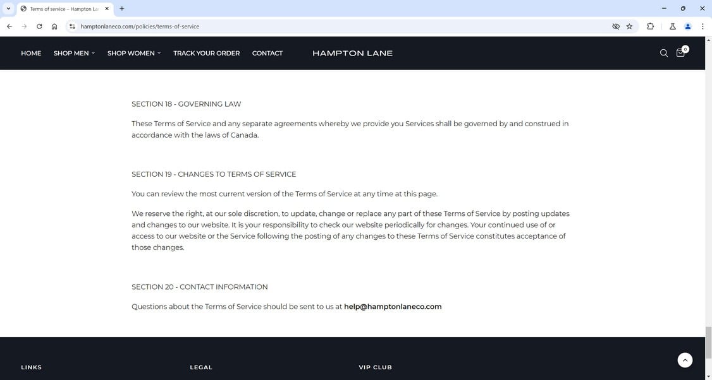Open the browser profile avatar

pyautogui.click(x=688, y=27)
